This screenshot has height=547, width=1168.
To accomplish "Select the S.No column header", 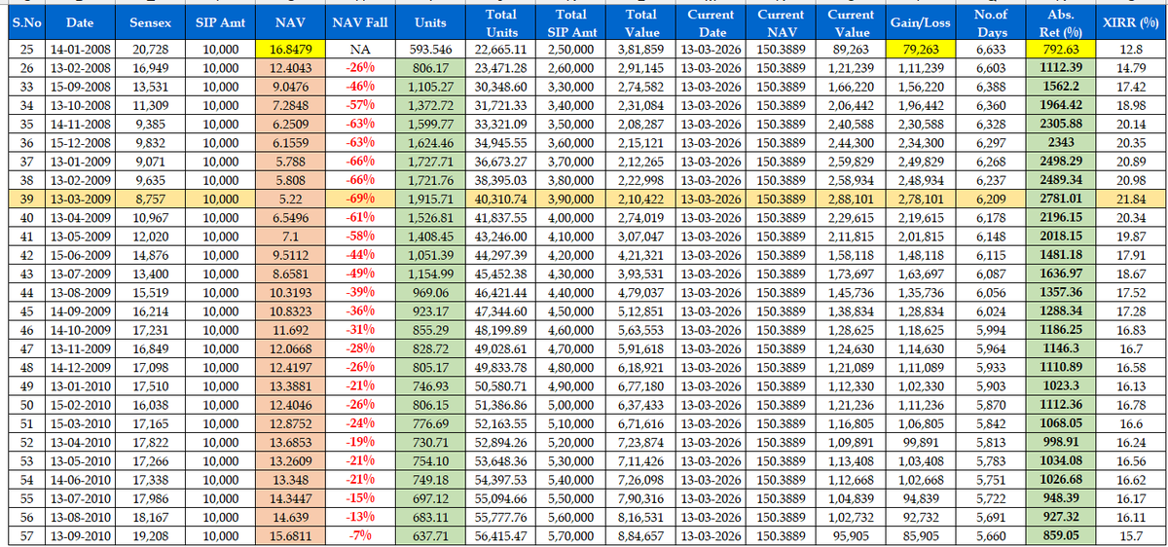I will pyautogui.click(x=26, y=23).
